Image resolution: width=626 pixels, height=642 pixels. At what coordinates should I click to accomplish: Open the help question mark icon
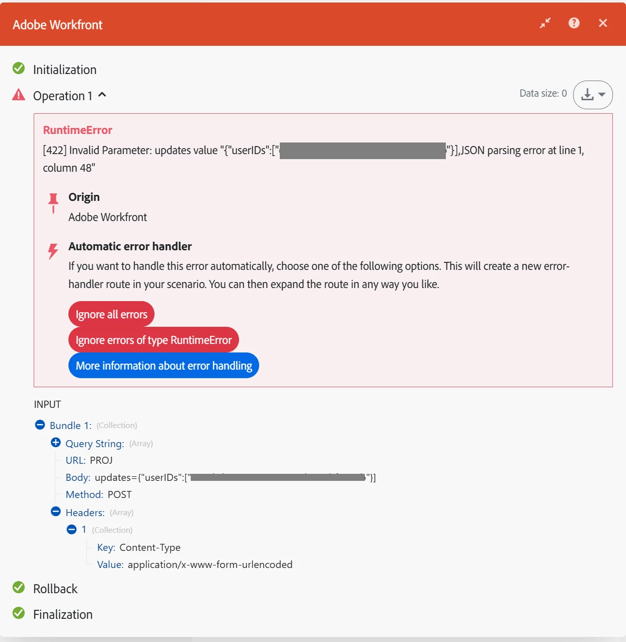click(x=574, y=23)
